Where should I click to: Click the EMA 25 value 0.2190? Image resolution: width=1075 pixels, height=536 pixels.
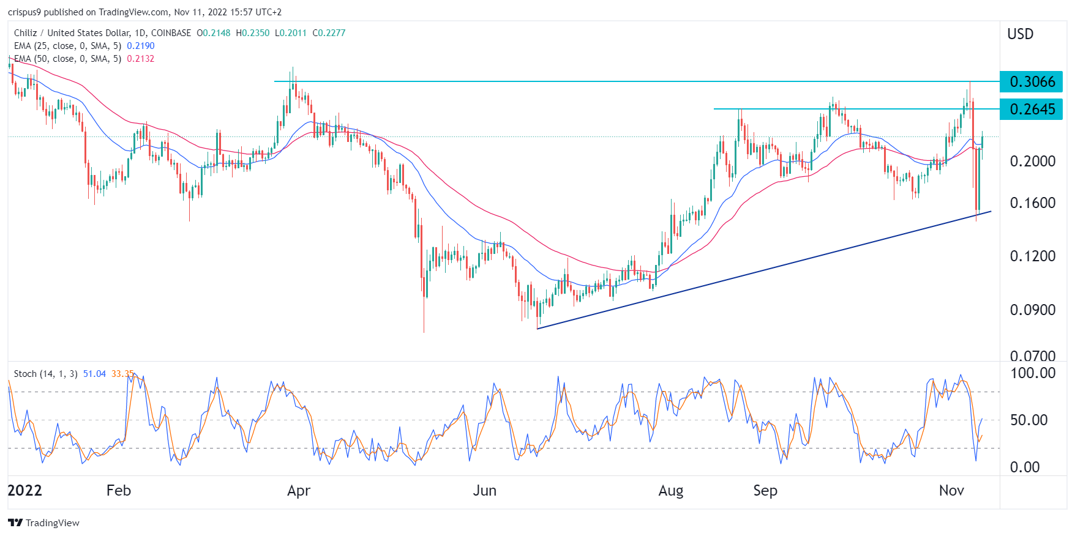(141, 46)
